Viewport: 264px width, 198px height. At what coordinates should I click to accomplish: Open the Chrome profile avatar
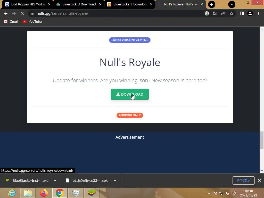coord(250,13)
